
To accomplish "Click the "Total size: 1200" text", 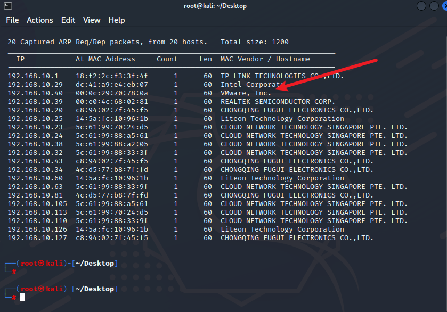I will click(255, 42).
